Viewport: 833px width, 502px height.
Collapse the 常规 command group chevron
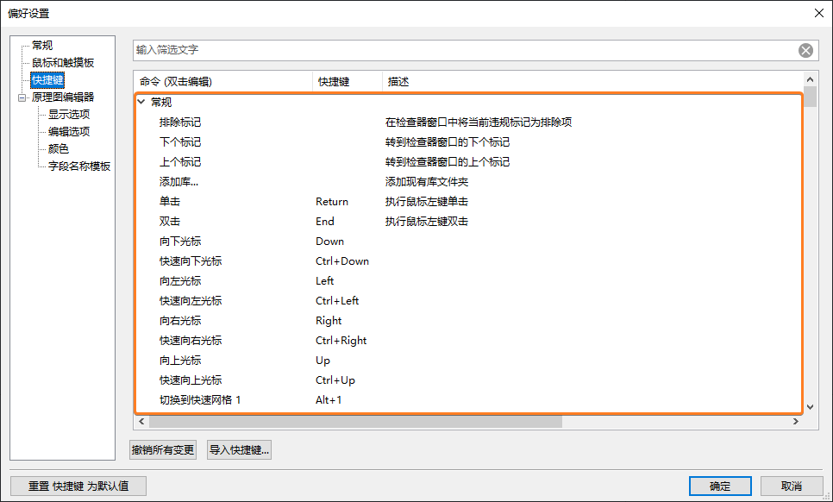[141, 102]
